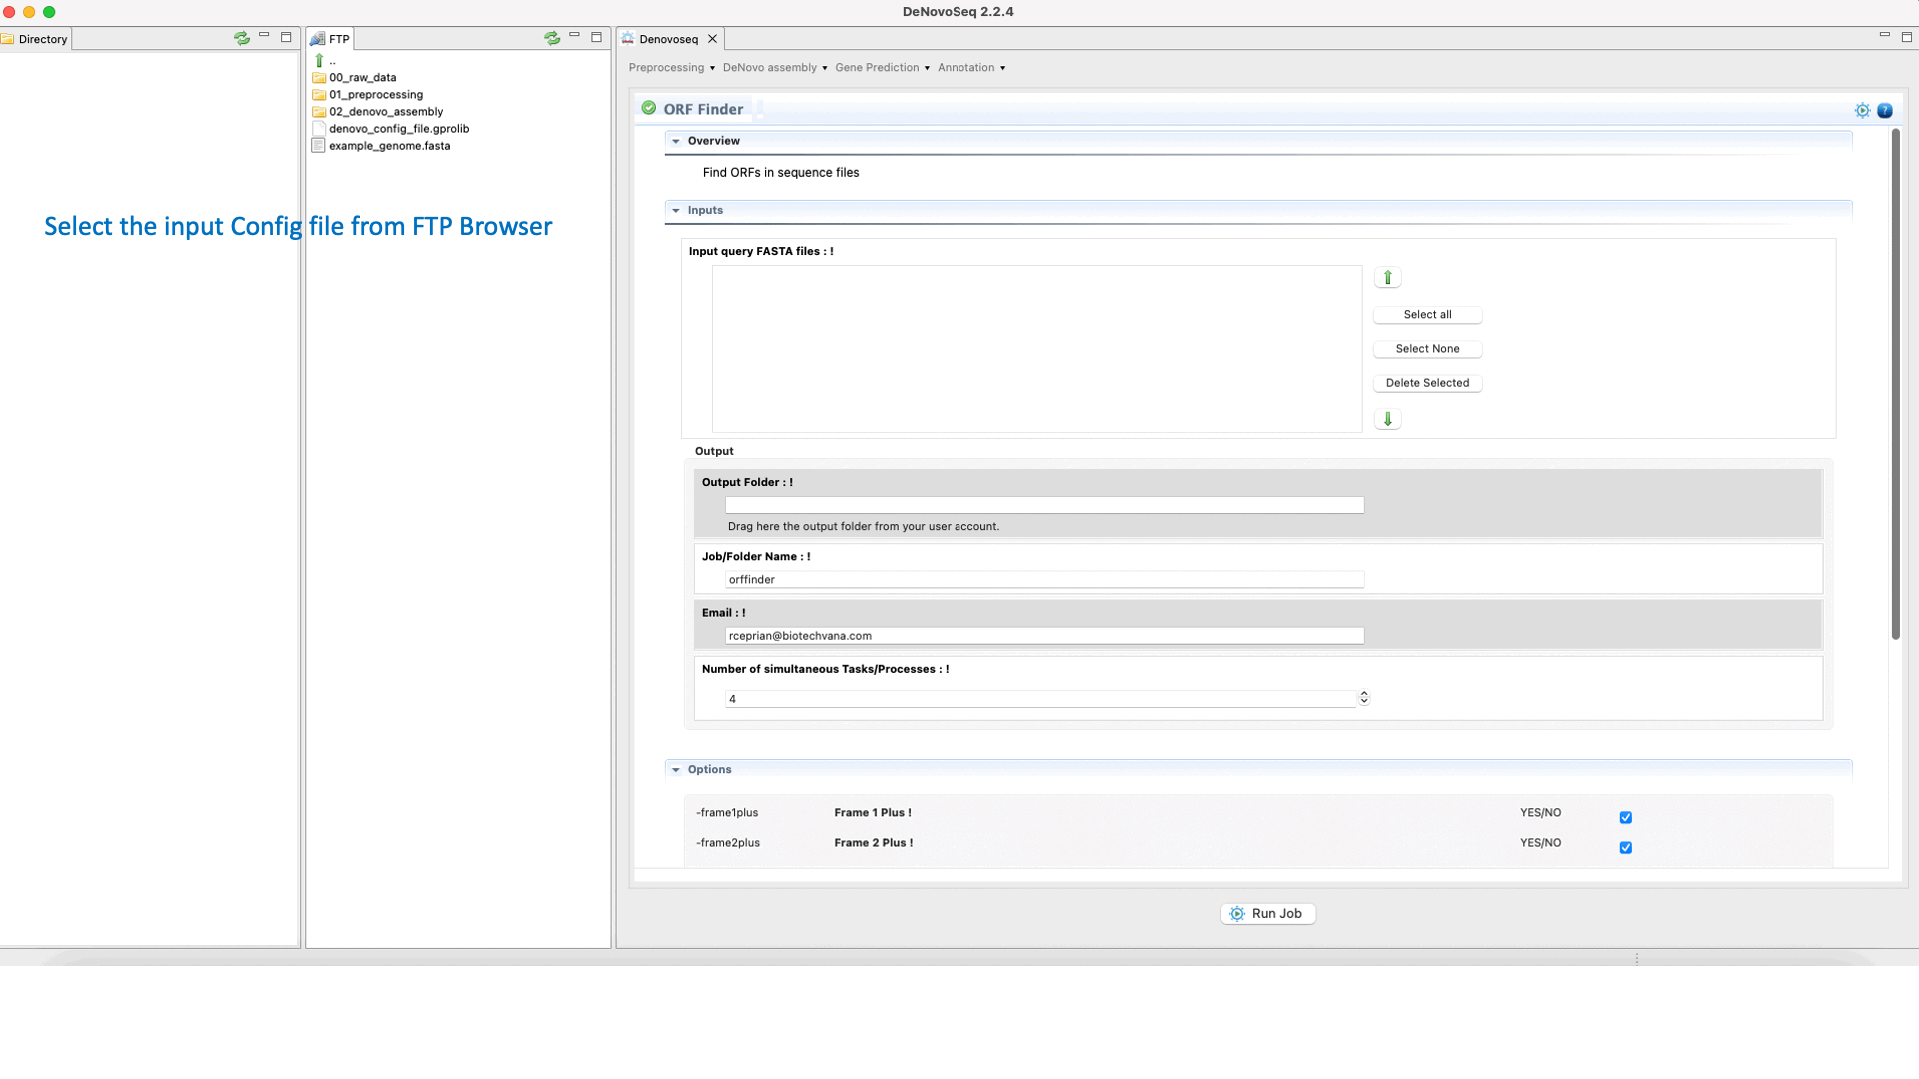Open ORF Finder settings gear icon
Screen dimensions: 1919x1079
click(1862, 111)
